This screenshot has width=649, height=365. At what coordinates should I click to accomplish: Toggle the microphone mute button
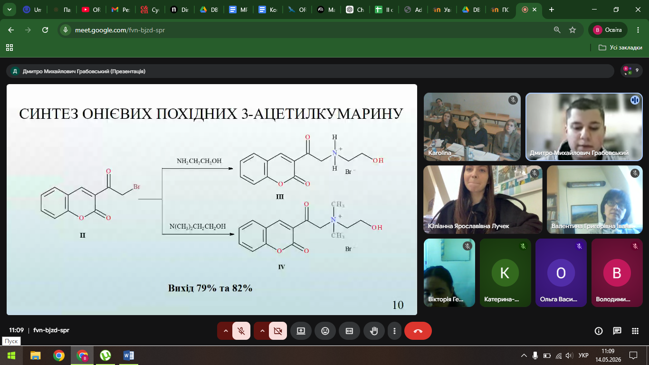click(x=241, y=331)
